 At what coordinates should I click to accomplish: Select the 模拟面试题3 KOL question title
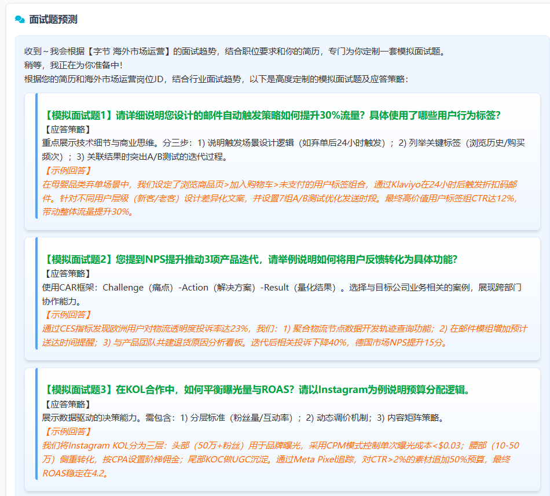click(256, 390)
